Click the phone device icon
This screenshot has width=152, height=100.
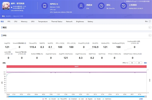[x=45, y=6]
